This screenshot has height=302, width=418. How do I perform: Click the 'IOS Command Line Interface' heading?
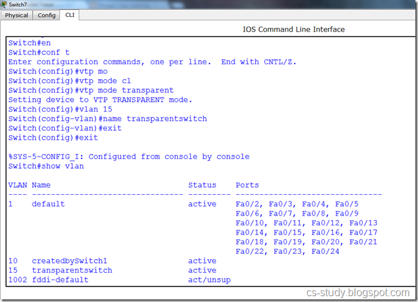point(293,29)
